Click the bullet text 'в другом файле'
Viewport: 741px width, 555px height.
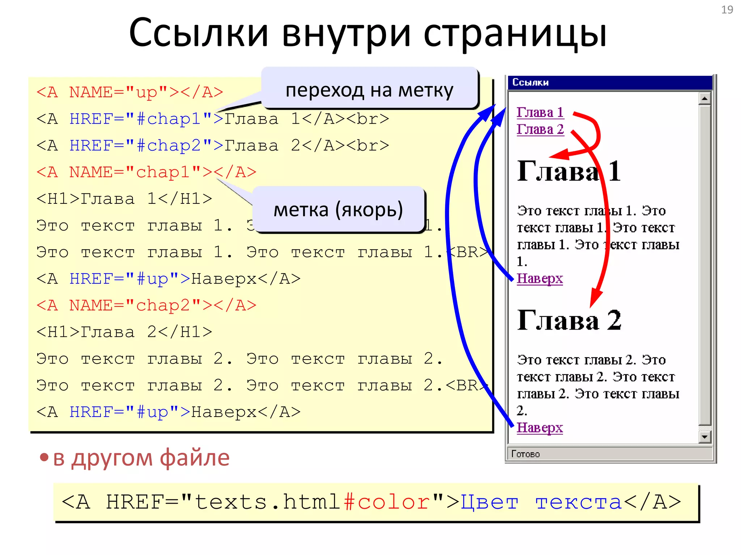(x=141, y=458)
